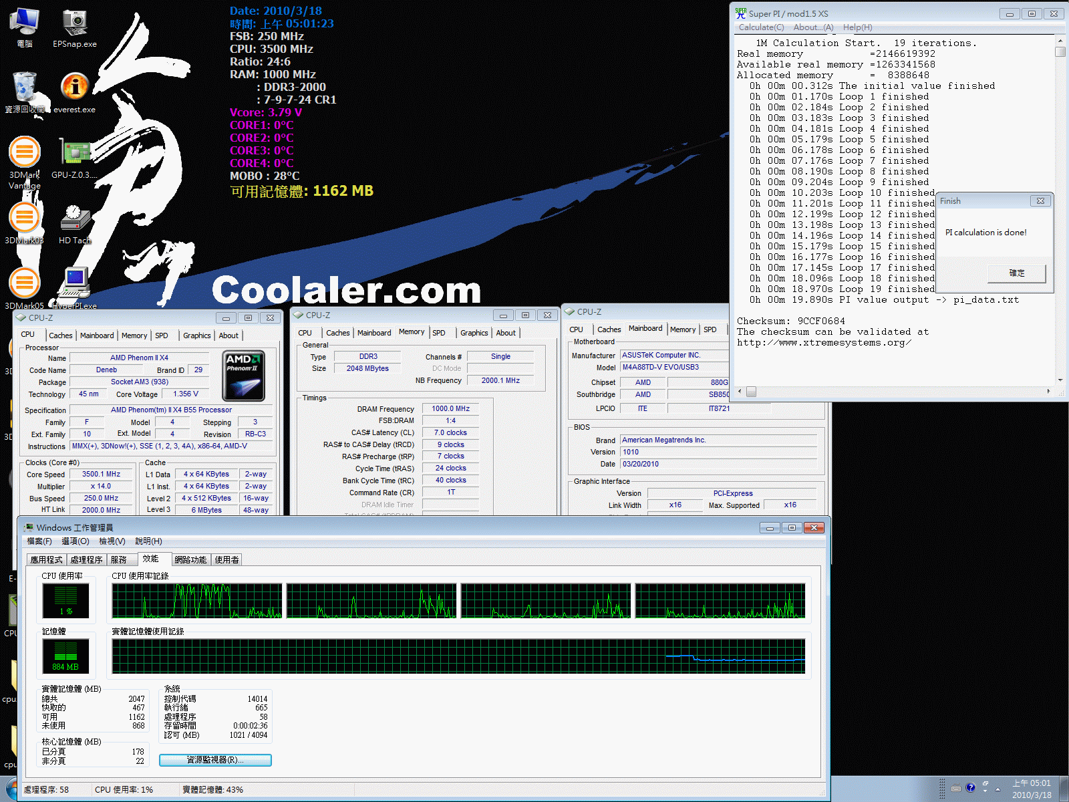Launch EPSnap.exe from the desktop

75,28
